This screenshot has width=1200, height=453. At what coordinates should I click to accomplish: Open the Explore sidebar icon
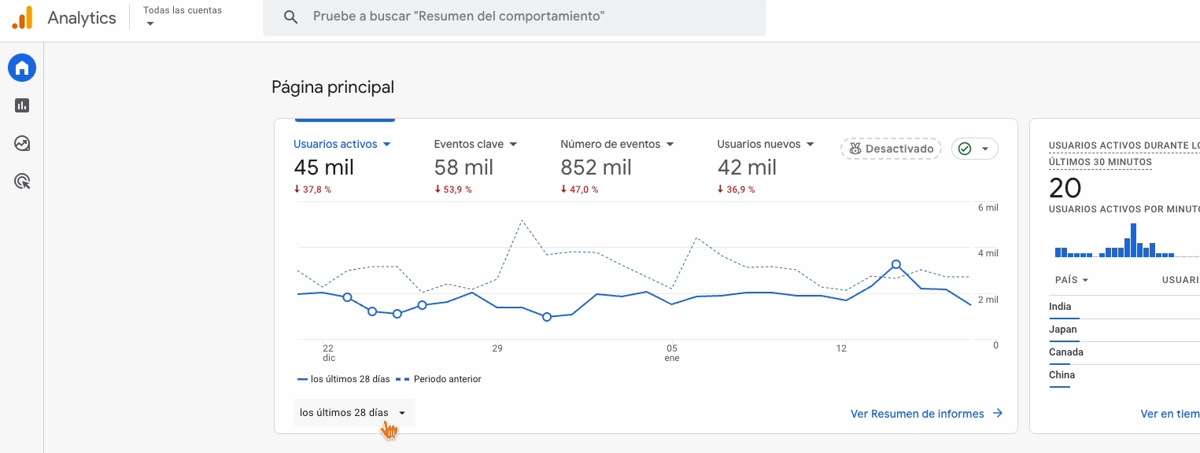tap(22, 143)
